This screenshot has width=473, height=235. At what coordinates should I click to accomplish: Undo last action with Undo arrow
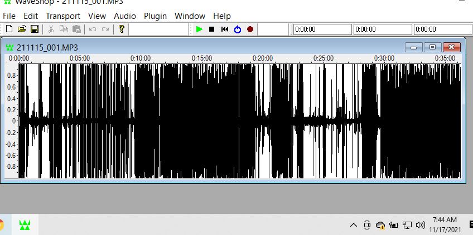(x=93, y=29)
